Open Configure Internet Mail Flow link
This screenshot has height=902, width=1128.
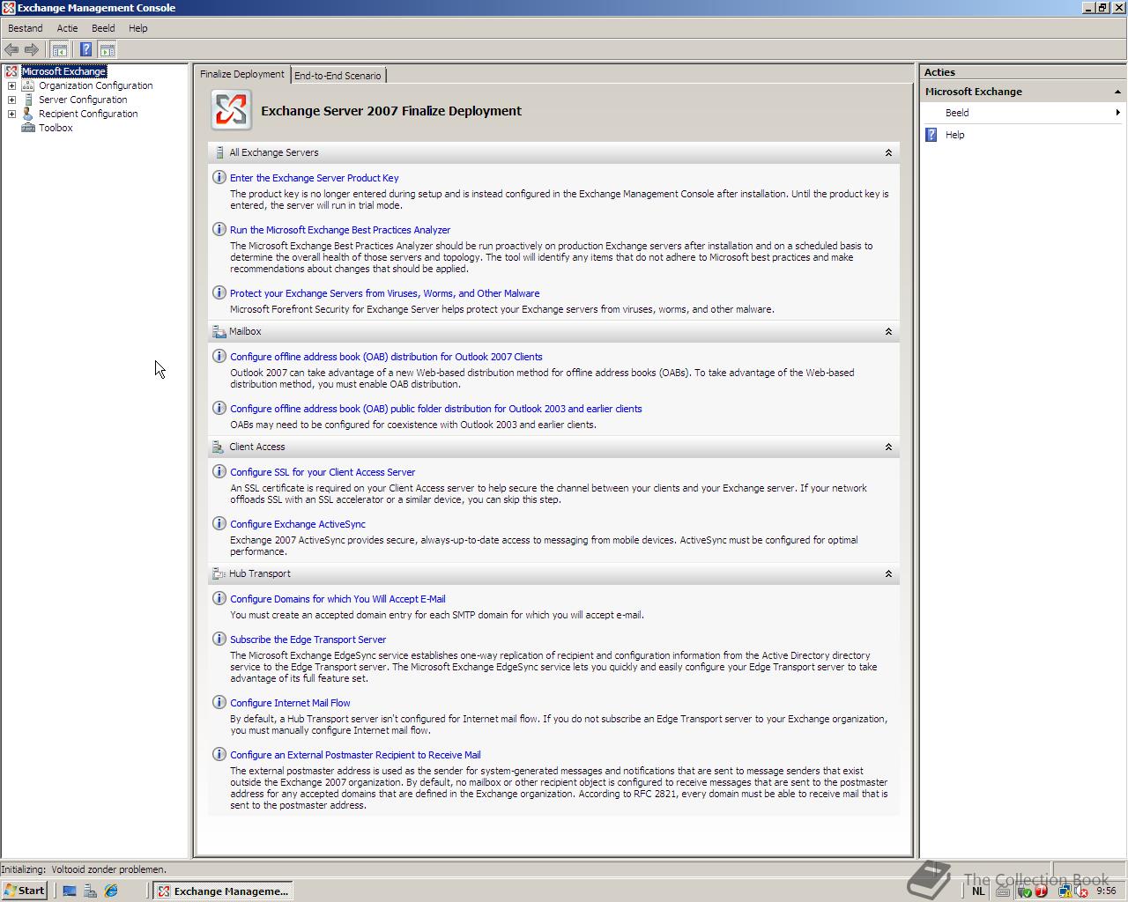coord(290,703)
